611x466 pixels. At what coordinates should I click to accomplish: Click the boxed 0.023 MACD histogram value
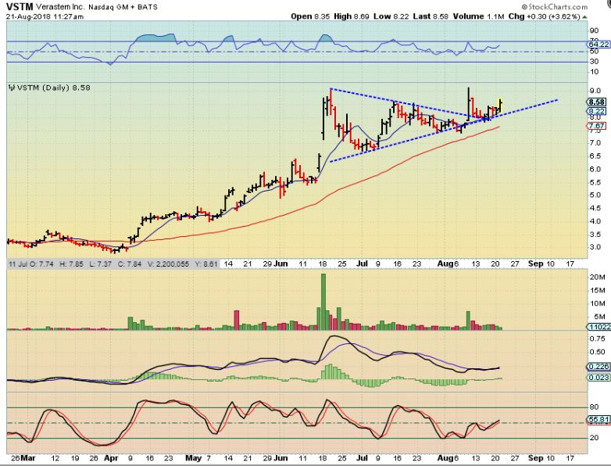click(598, 378)
